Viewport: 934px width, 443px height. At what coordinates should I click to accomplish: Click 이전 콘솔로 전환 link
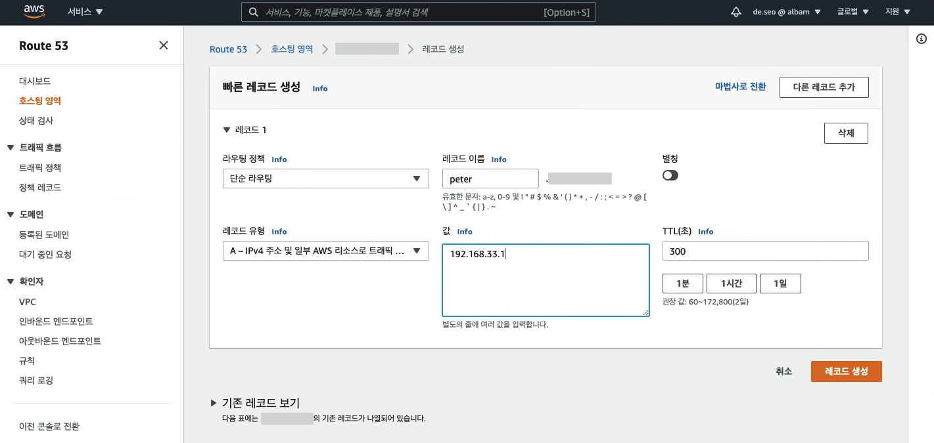(x=49, y=427)
